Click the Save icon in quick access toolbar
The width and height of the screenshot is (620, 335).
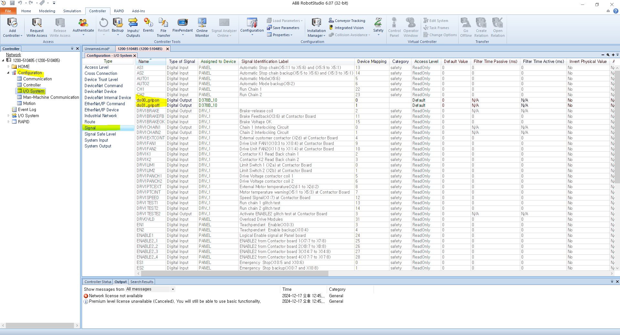click(12, 3)
